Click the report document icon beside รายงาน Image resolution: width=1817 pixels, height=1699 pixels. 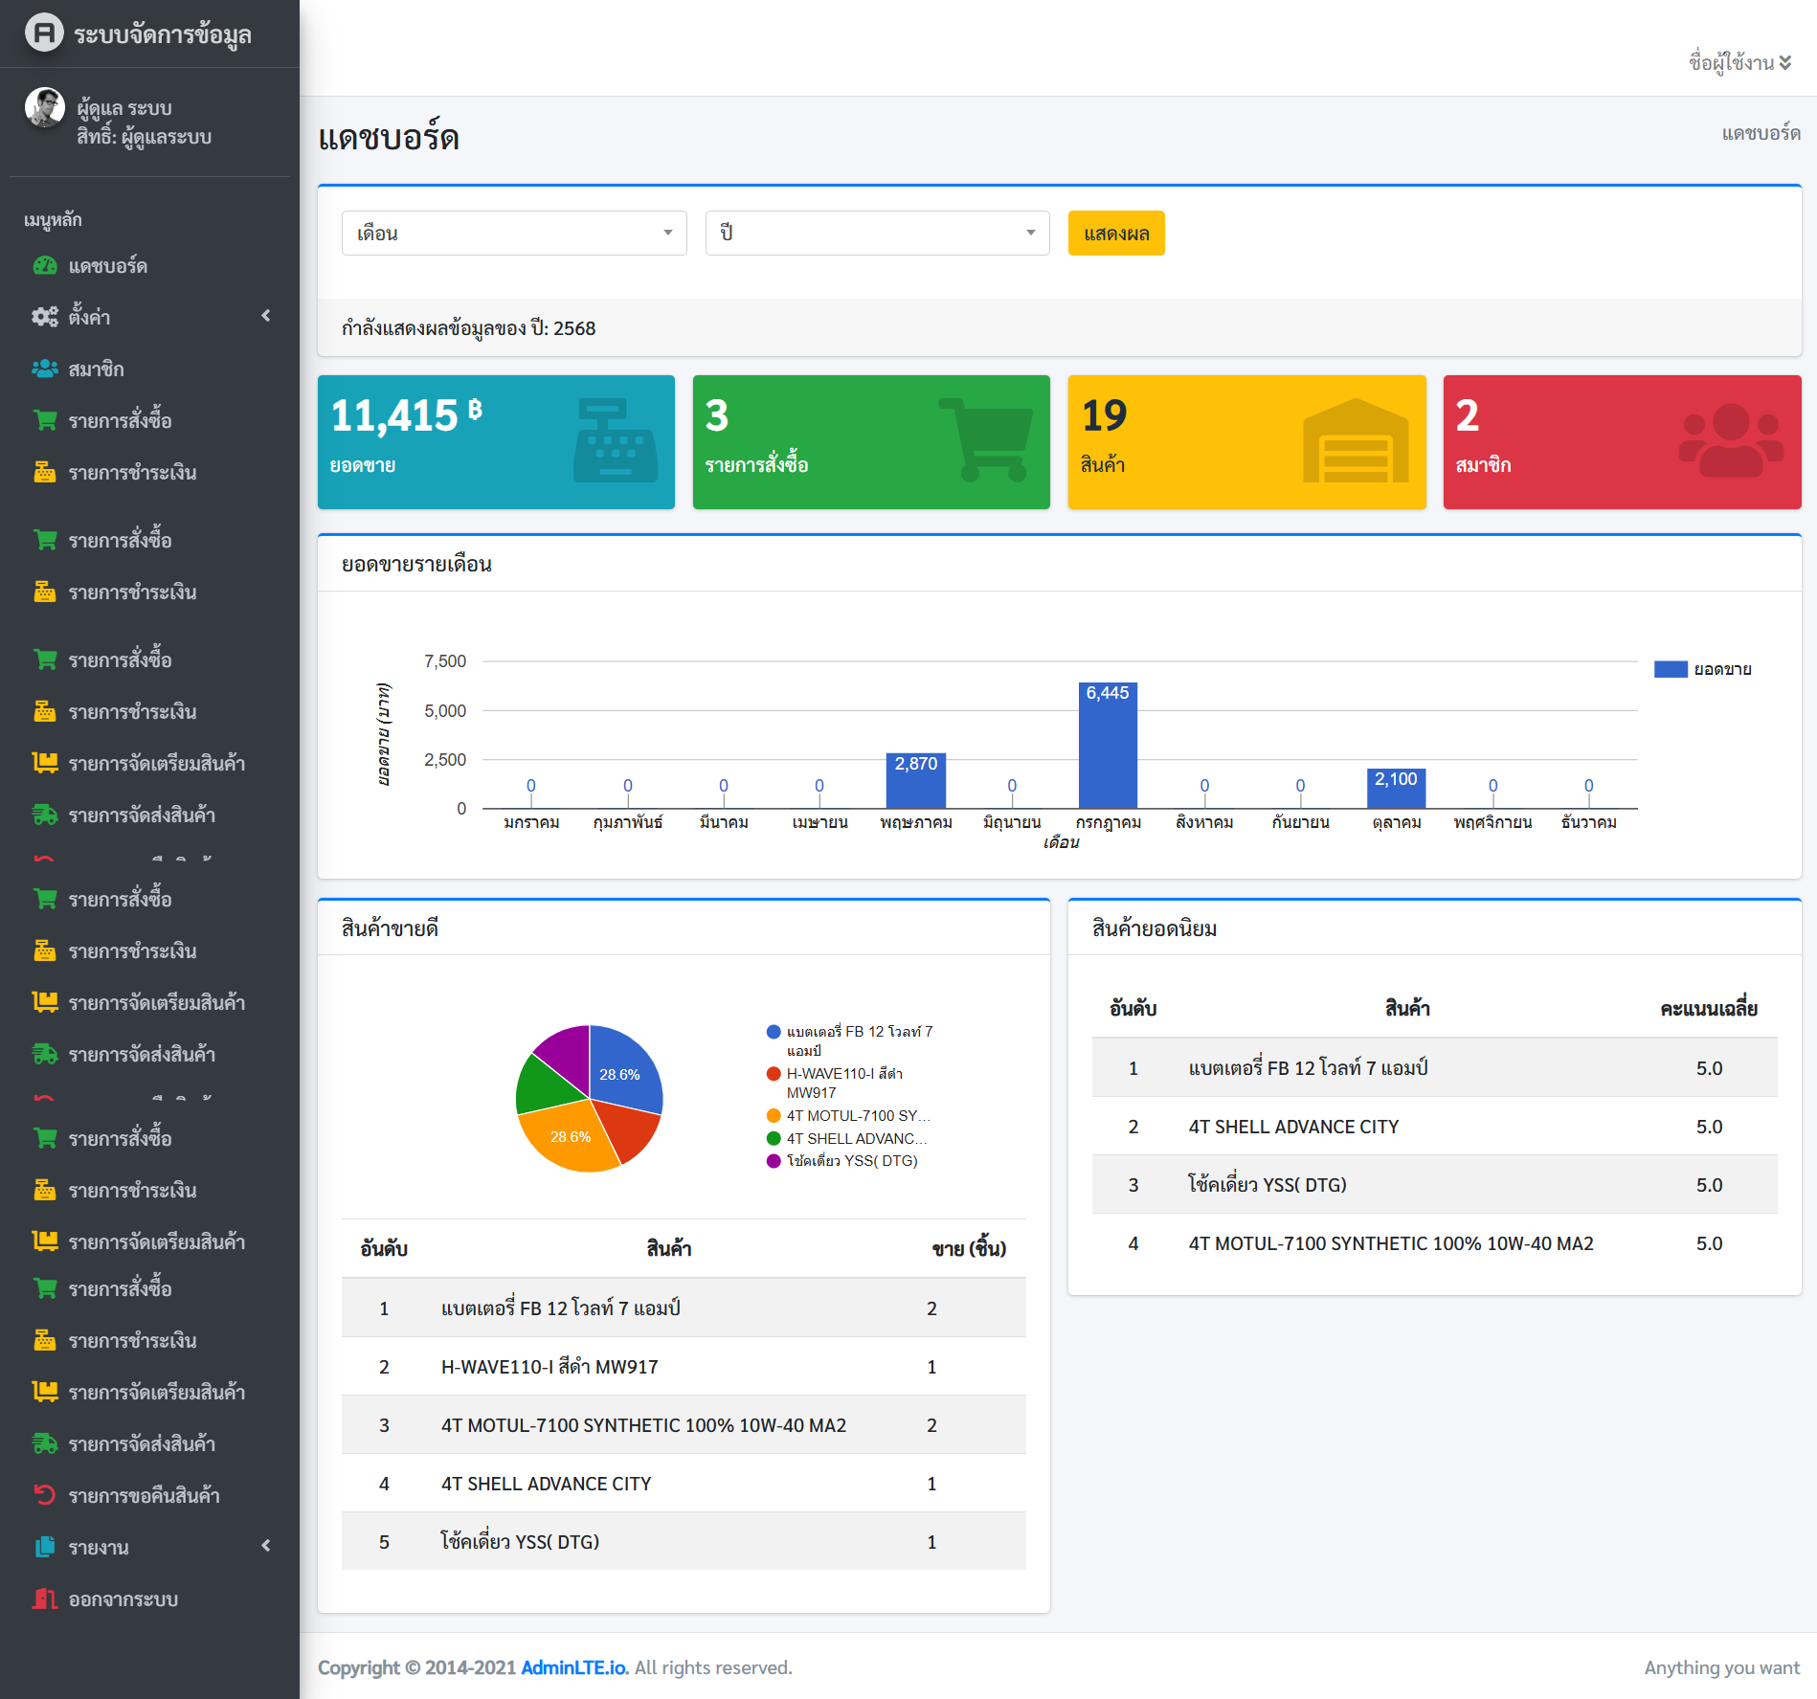click(45, 1547)
